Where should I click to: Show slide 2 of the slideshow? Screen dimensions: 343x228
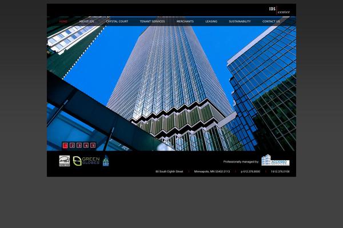pyautogui.click(x=72, y=145)
